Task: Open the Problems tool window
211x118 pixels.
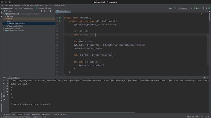Action: pyautogui.click(x=36, y=115)
